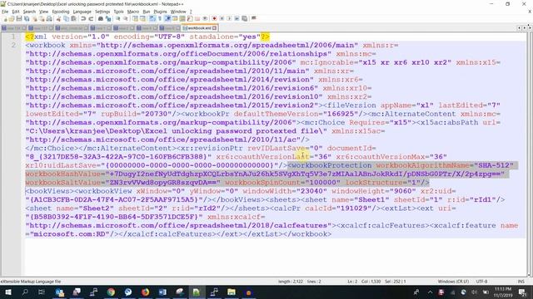Open the Run menu
The width and height of the screenshot is (533, 299).
tap(147, 12)
